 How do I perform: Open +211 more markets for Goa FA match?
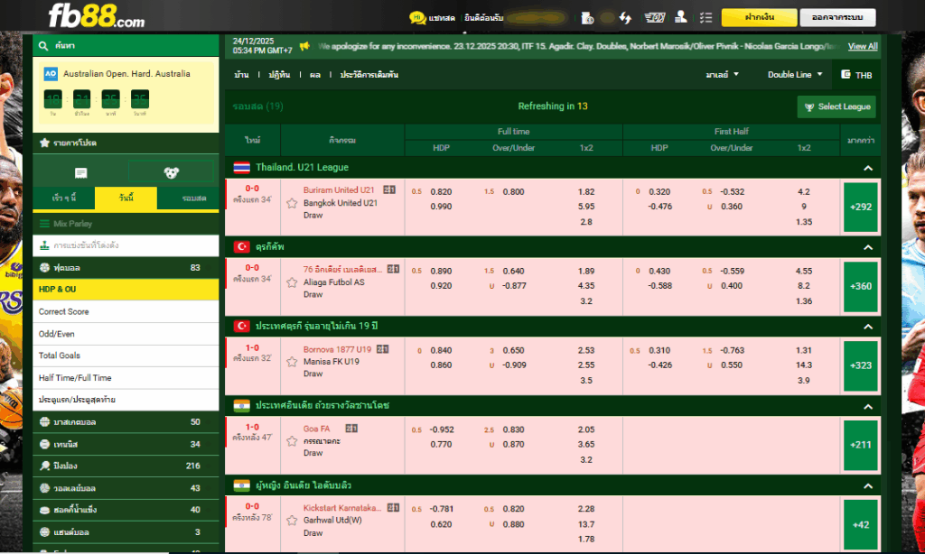tap(861, 445)
